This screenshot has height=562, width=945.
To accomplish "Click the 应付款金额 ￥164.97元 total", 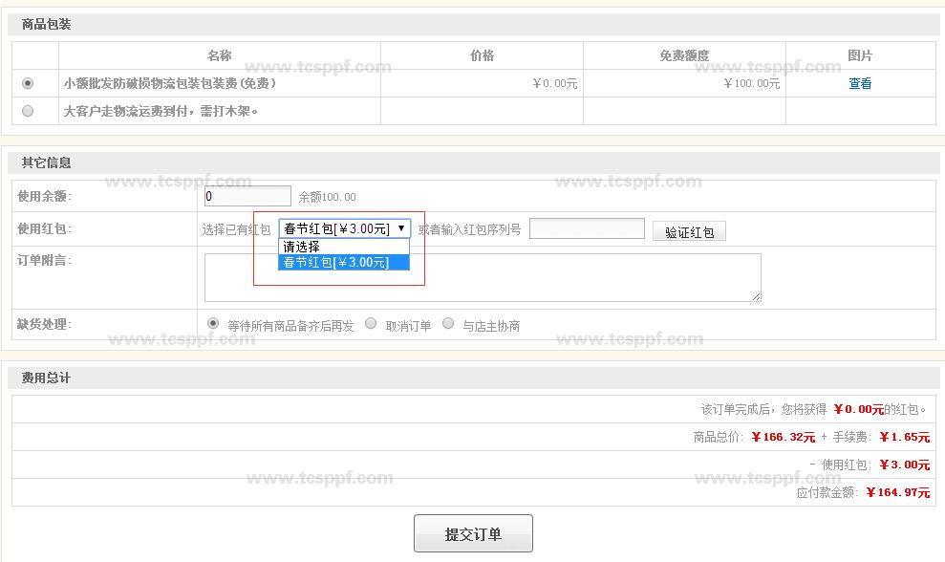I will 897,492.
